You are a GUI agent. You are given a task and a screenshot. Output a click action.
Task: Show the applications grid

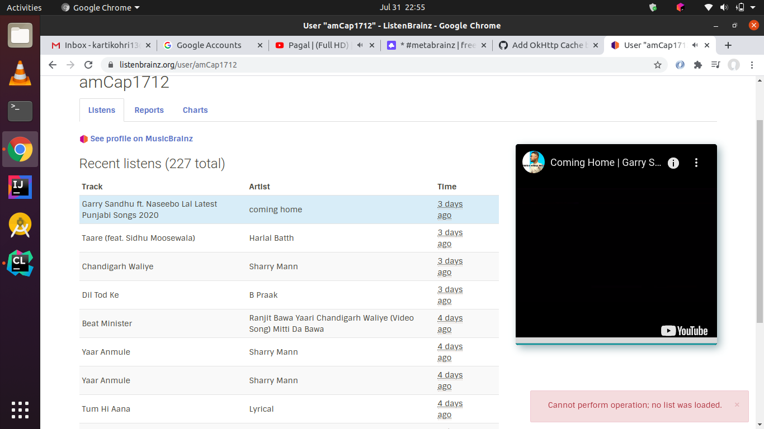tap(20, 409)
